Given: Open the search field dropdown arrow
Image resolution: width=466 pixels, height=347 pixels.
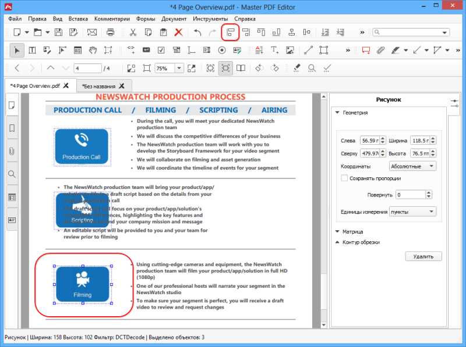Looking at the screenshot, I should (444, 33).
